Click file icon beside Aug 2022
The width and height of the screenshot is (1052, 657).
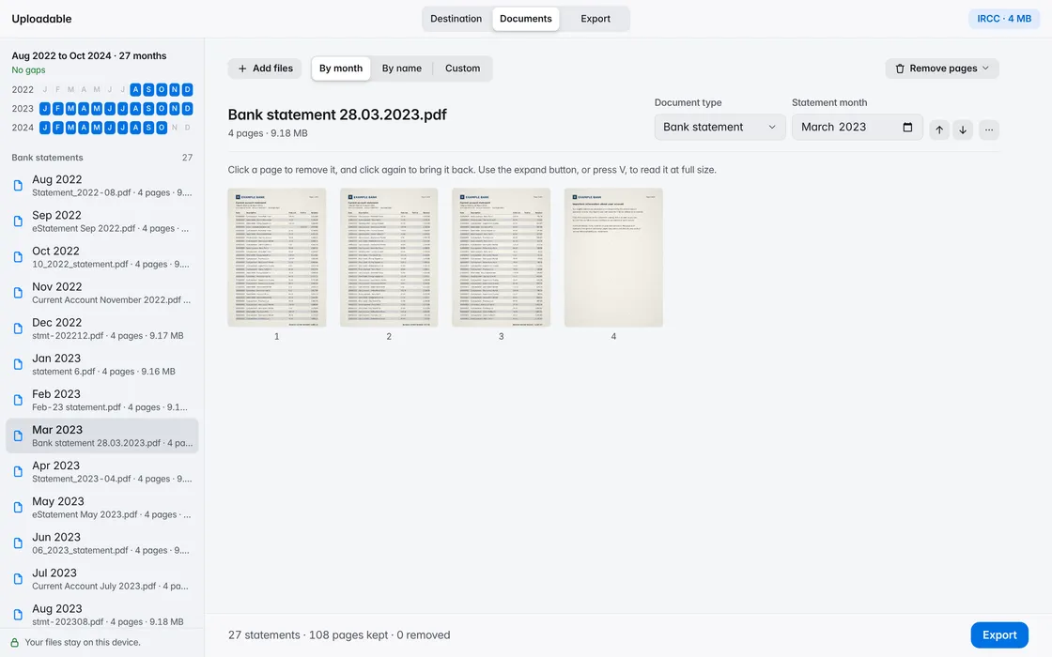[18, 186]
